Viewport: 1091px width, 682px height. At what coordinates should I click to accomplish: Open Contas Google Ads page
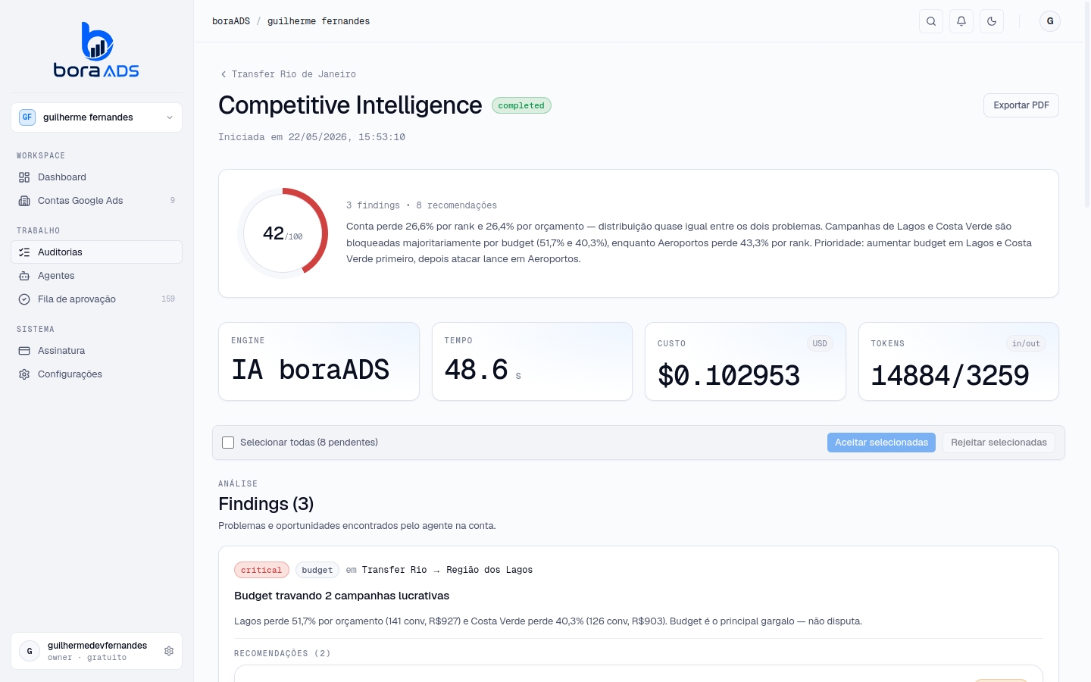click(96, 201)
